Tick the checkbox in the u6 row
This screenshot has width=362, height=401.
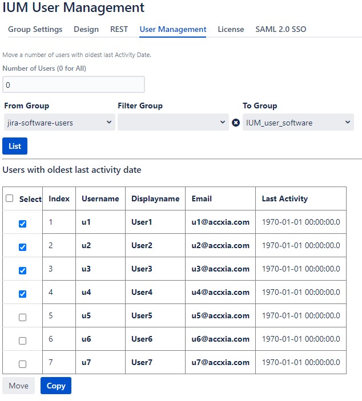click(22, 341)
